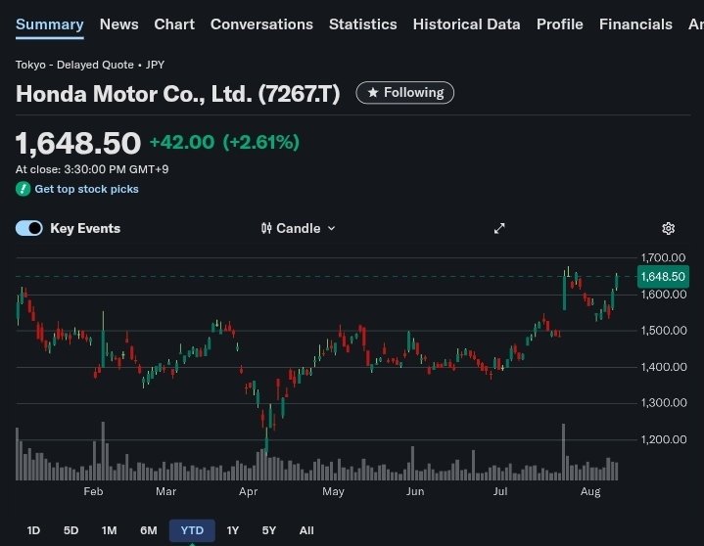
Task: Click the 1,200.00 axis label
Action: pos(664,439)
